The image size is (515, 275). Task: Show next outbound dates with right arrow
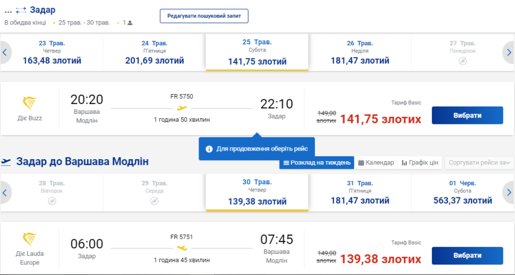tap(508, 52)
